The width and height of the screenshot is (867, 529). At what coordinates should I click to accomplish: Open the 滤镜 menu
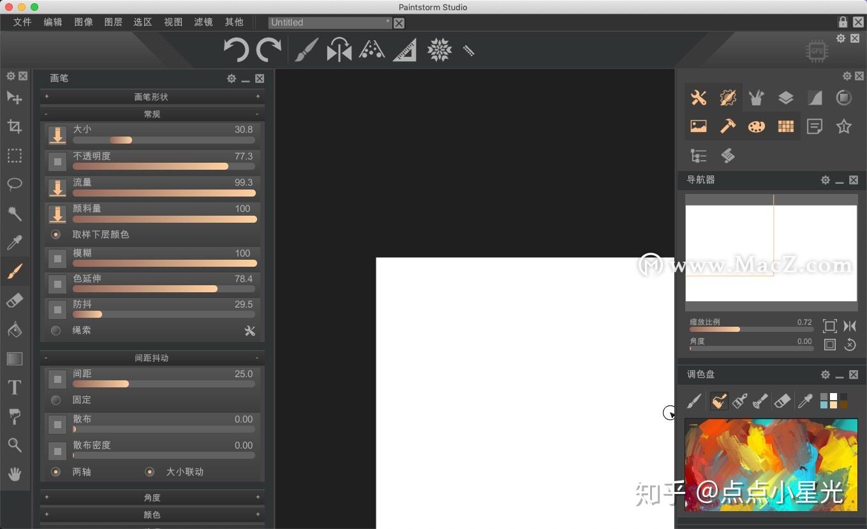coord(203,22)
